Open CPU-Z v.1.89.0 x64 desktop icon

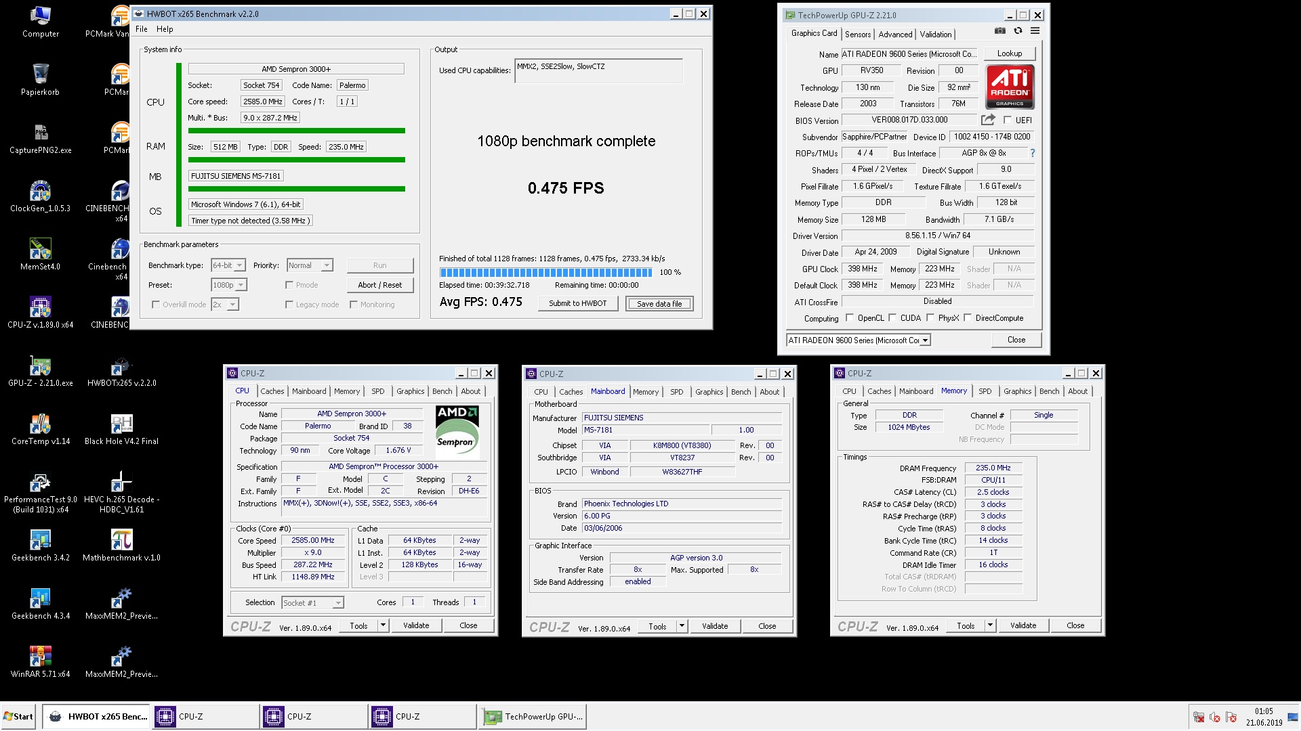click(40, 313)
